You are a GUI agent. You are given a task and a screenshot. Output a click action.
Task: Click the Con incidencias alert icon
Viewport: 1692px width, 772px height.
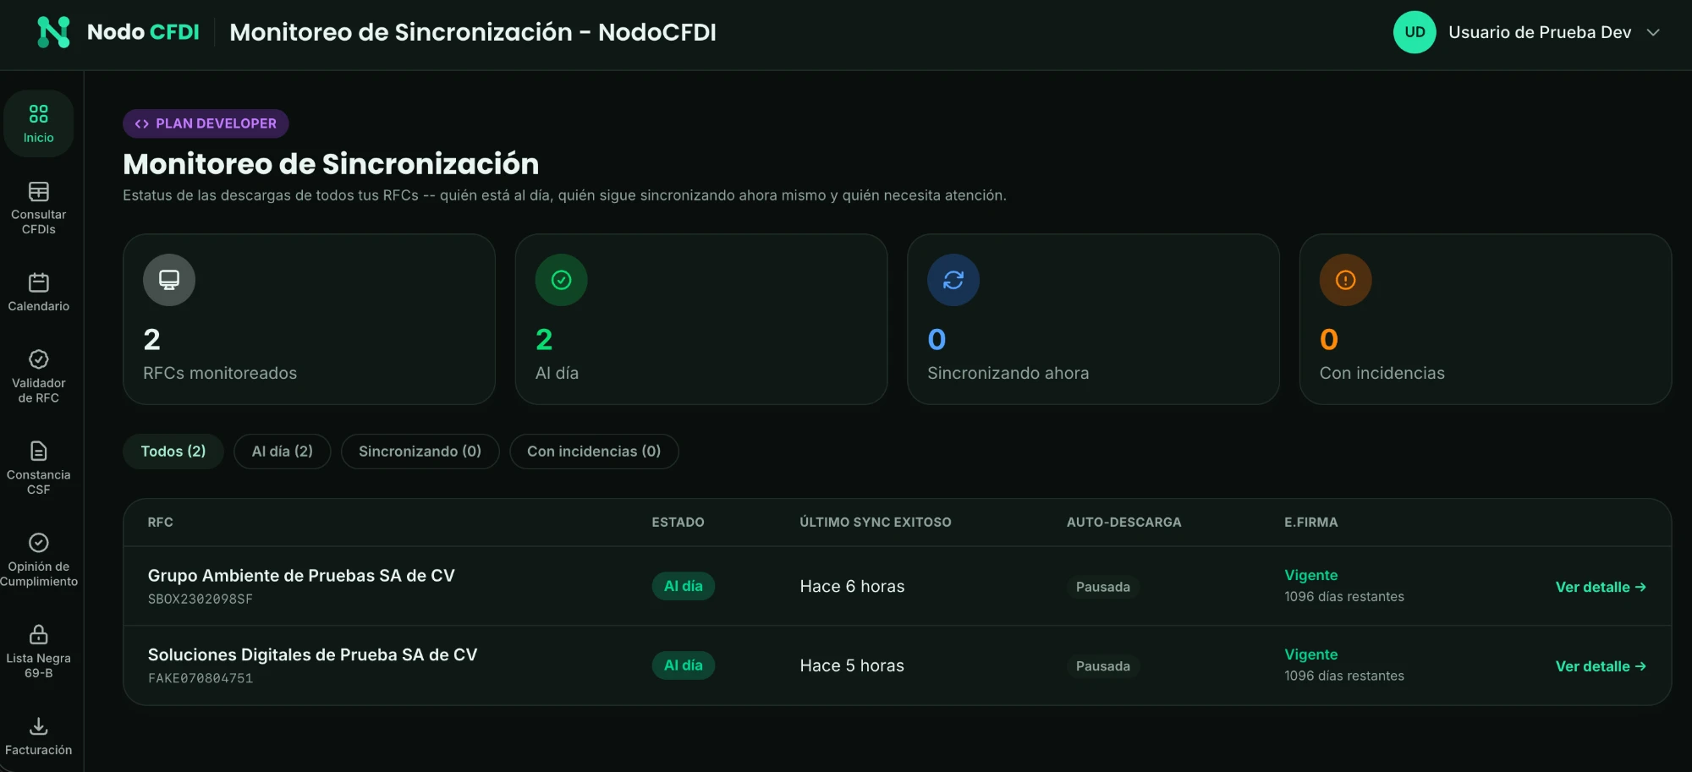click(1346, 280)
